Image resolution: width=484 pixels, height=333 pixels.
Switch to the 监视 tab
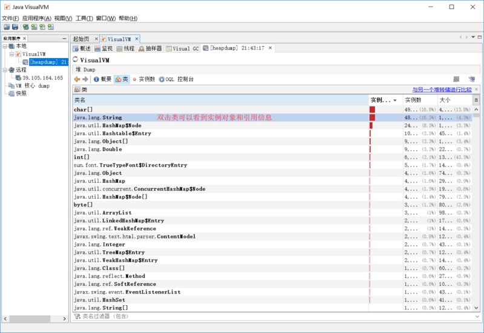coord(103,48)
